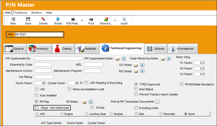Save the part number record
217x126 pixels.
(28, 19)
